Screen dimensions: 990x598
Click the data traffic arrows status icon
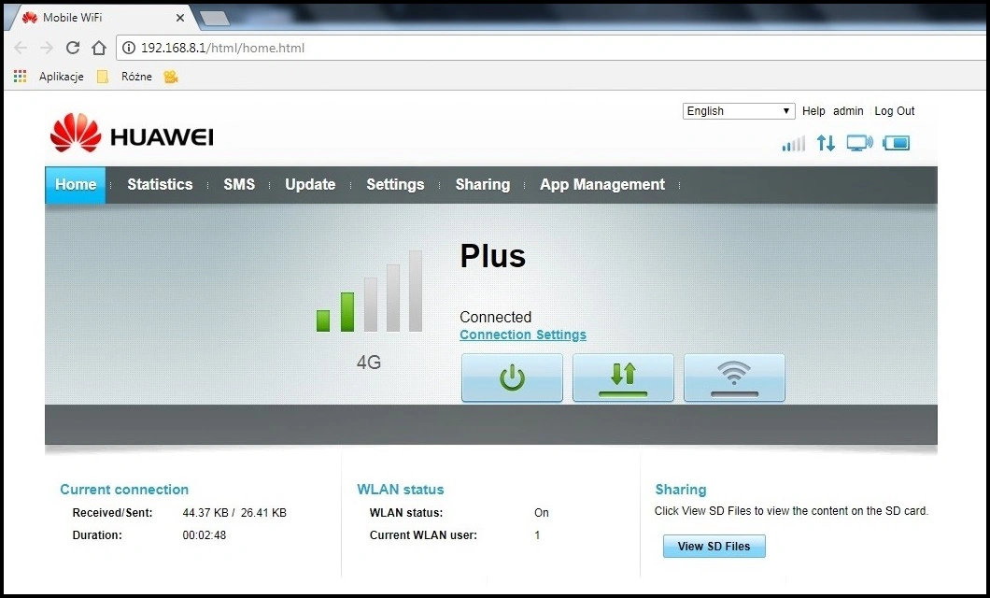[x=826, y=143]
